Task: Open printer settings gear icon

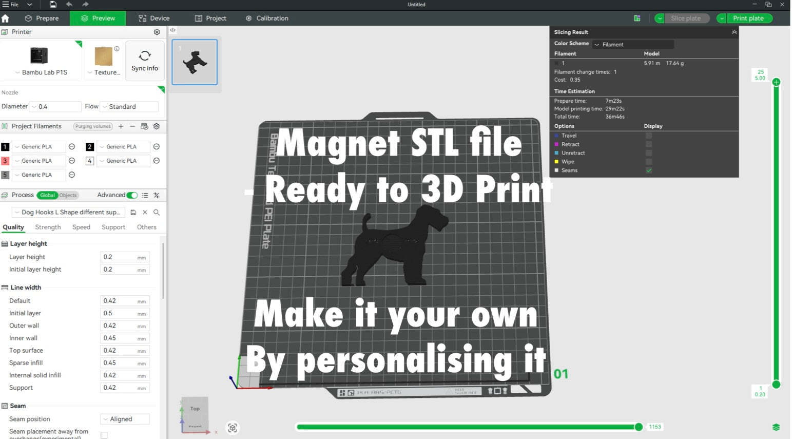Action: (157, 32)
